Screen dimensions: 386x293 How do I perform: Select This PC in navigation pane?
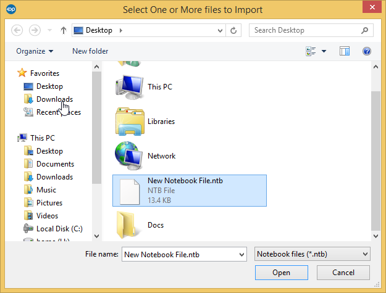[x=36, y=138]
